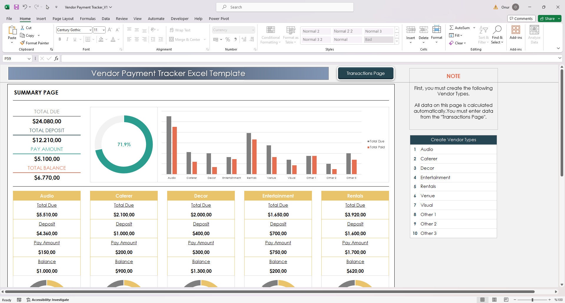Switch to Page Break Preview in status bar
This screenshot has height=303, width=565.
[x=506, y=300]
